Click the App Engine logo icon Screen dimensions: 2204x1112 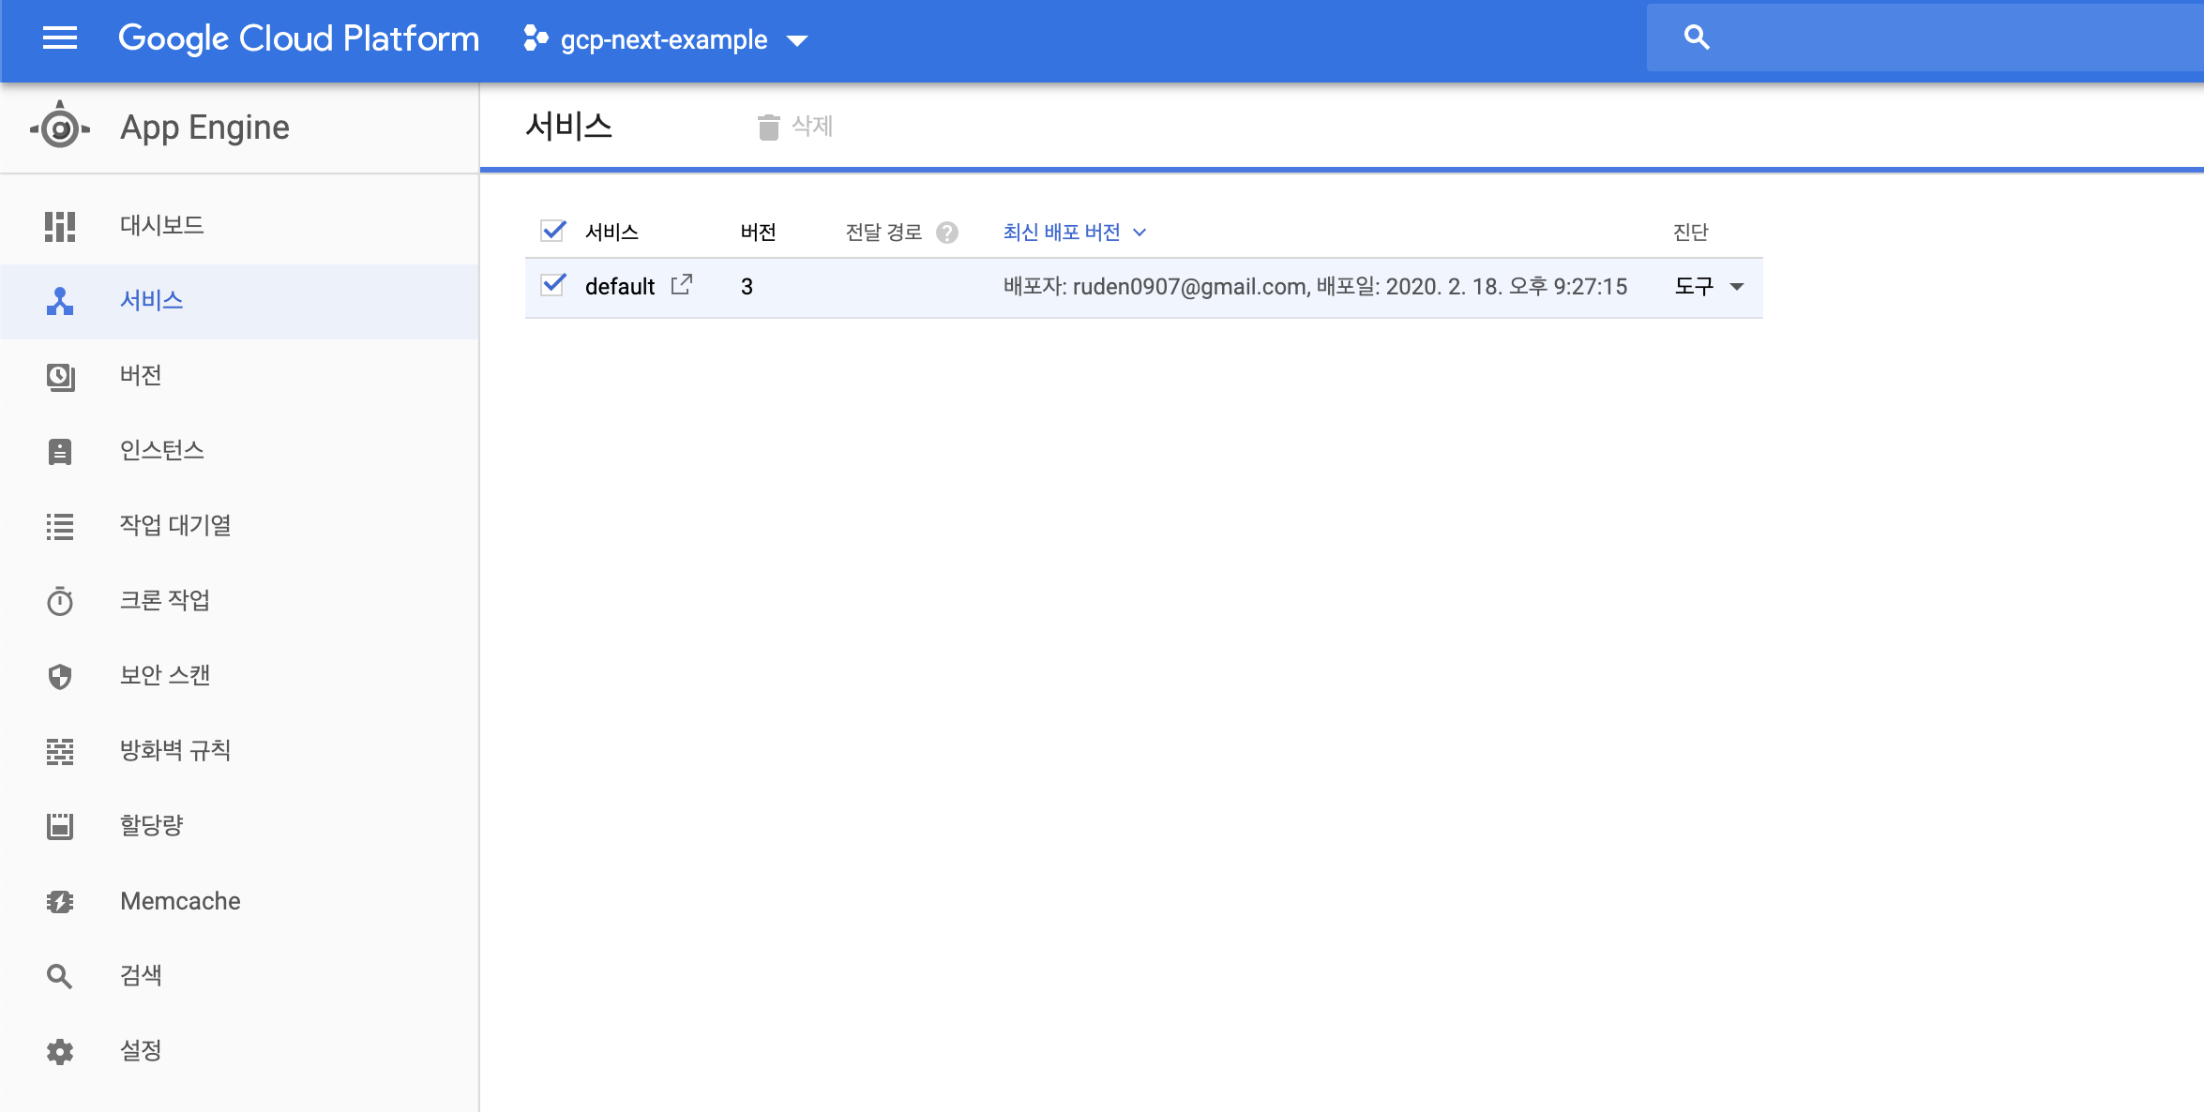(60, 127)
